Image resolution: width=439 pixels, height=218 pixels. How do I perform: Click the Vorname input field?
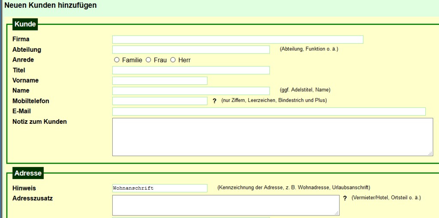click(159, 81)
